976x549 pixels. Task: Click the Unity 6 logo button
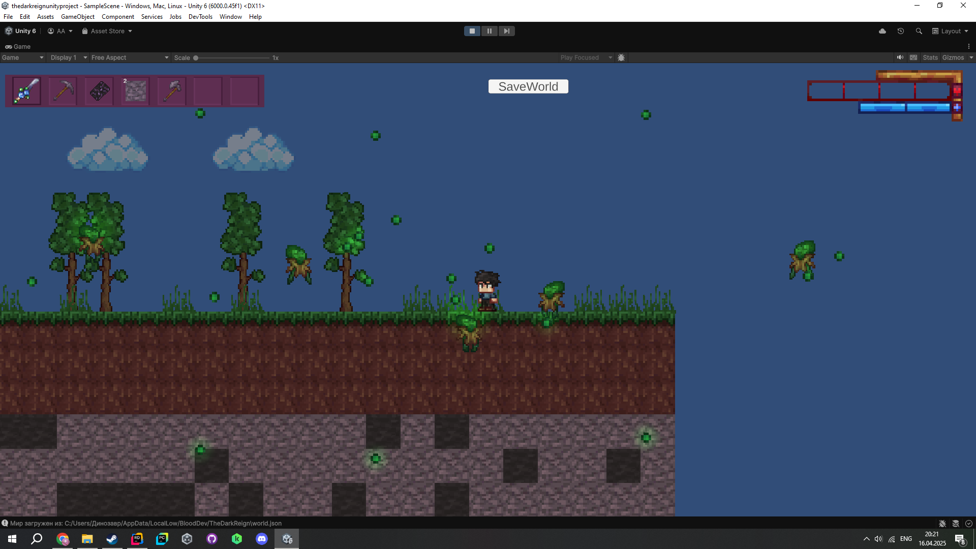[x=20, y=31]
